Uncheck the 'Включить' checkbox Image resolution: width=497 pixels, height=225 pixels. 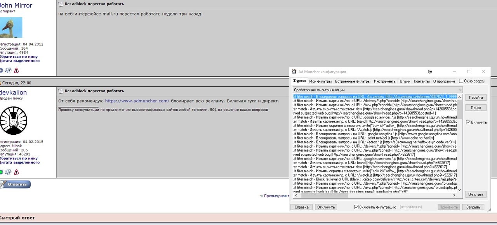[x=469, y=122]
